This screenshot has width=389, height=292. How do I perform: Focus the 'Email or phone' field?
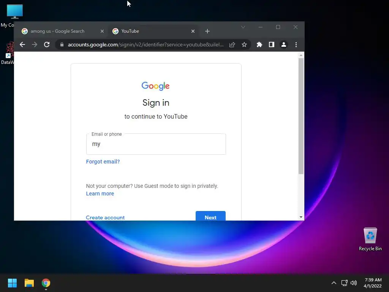[x=156, y=144]
